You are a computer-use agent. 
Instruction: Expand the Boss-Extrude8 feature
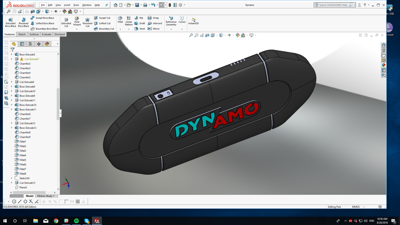point(11,86)
